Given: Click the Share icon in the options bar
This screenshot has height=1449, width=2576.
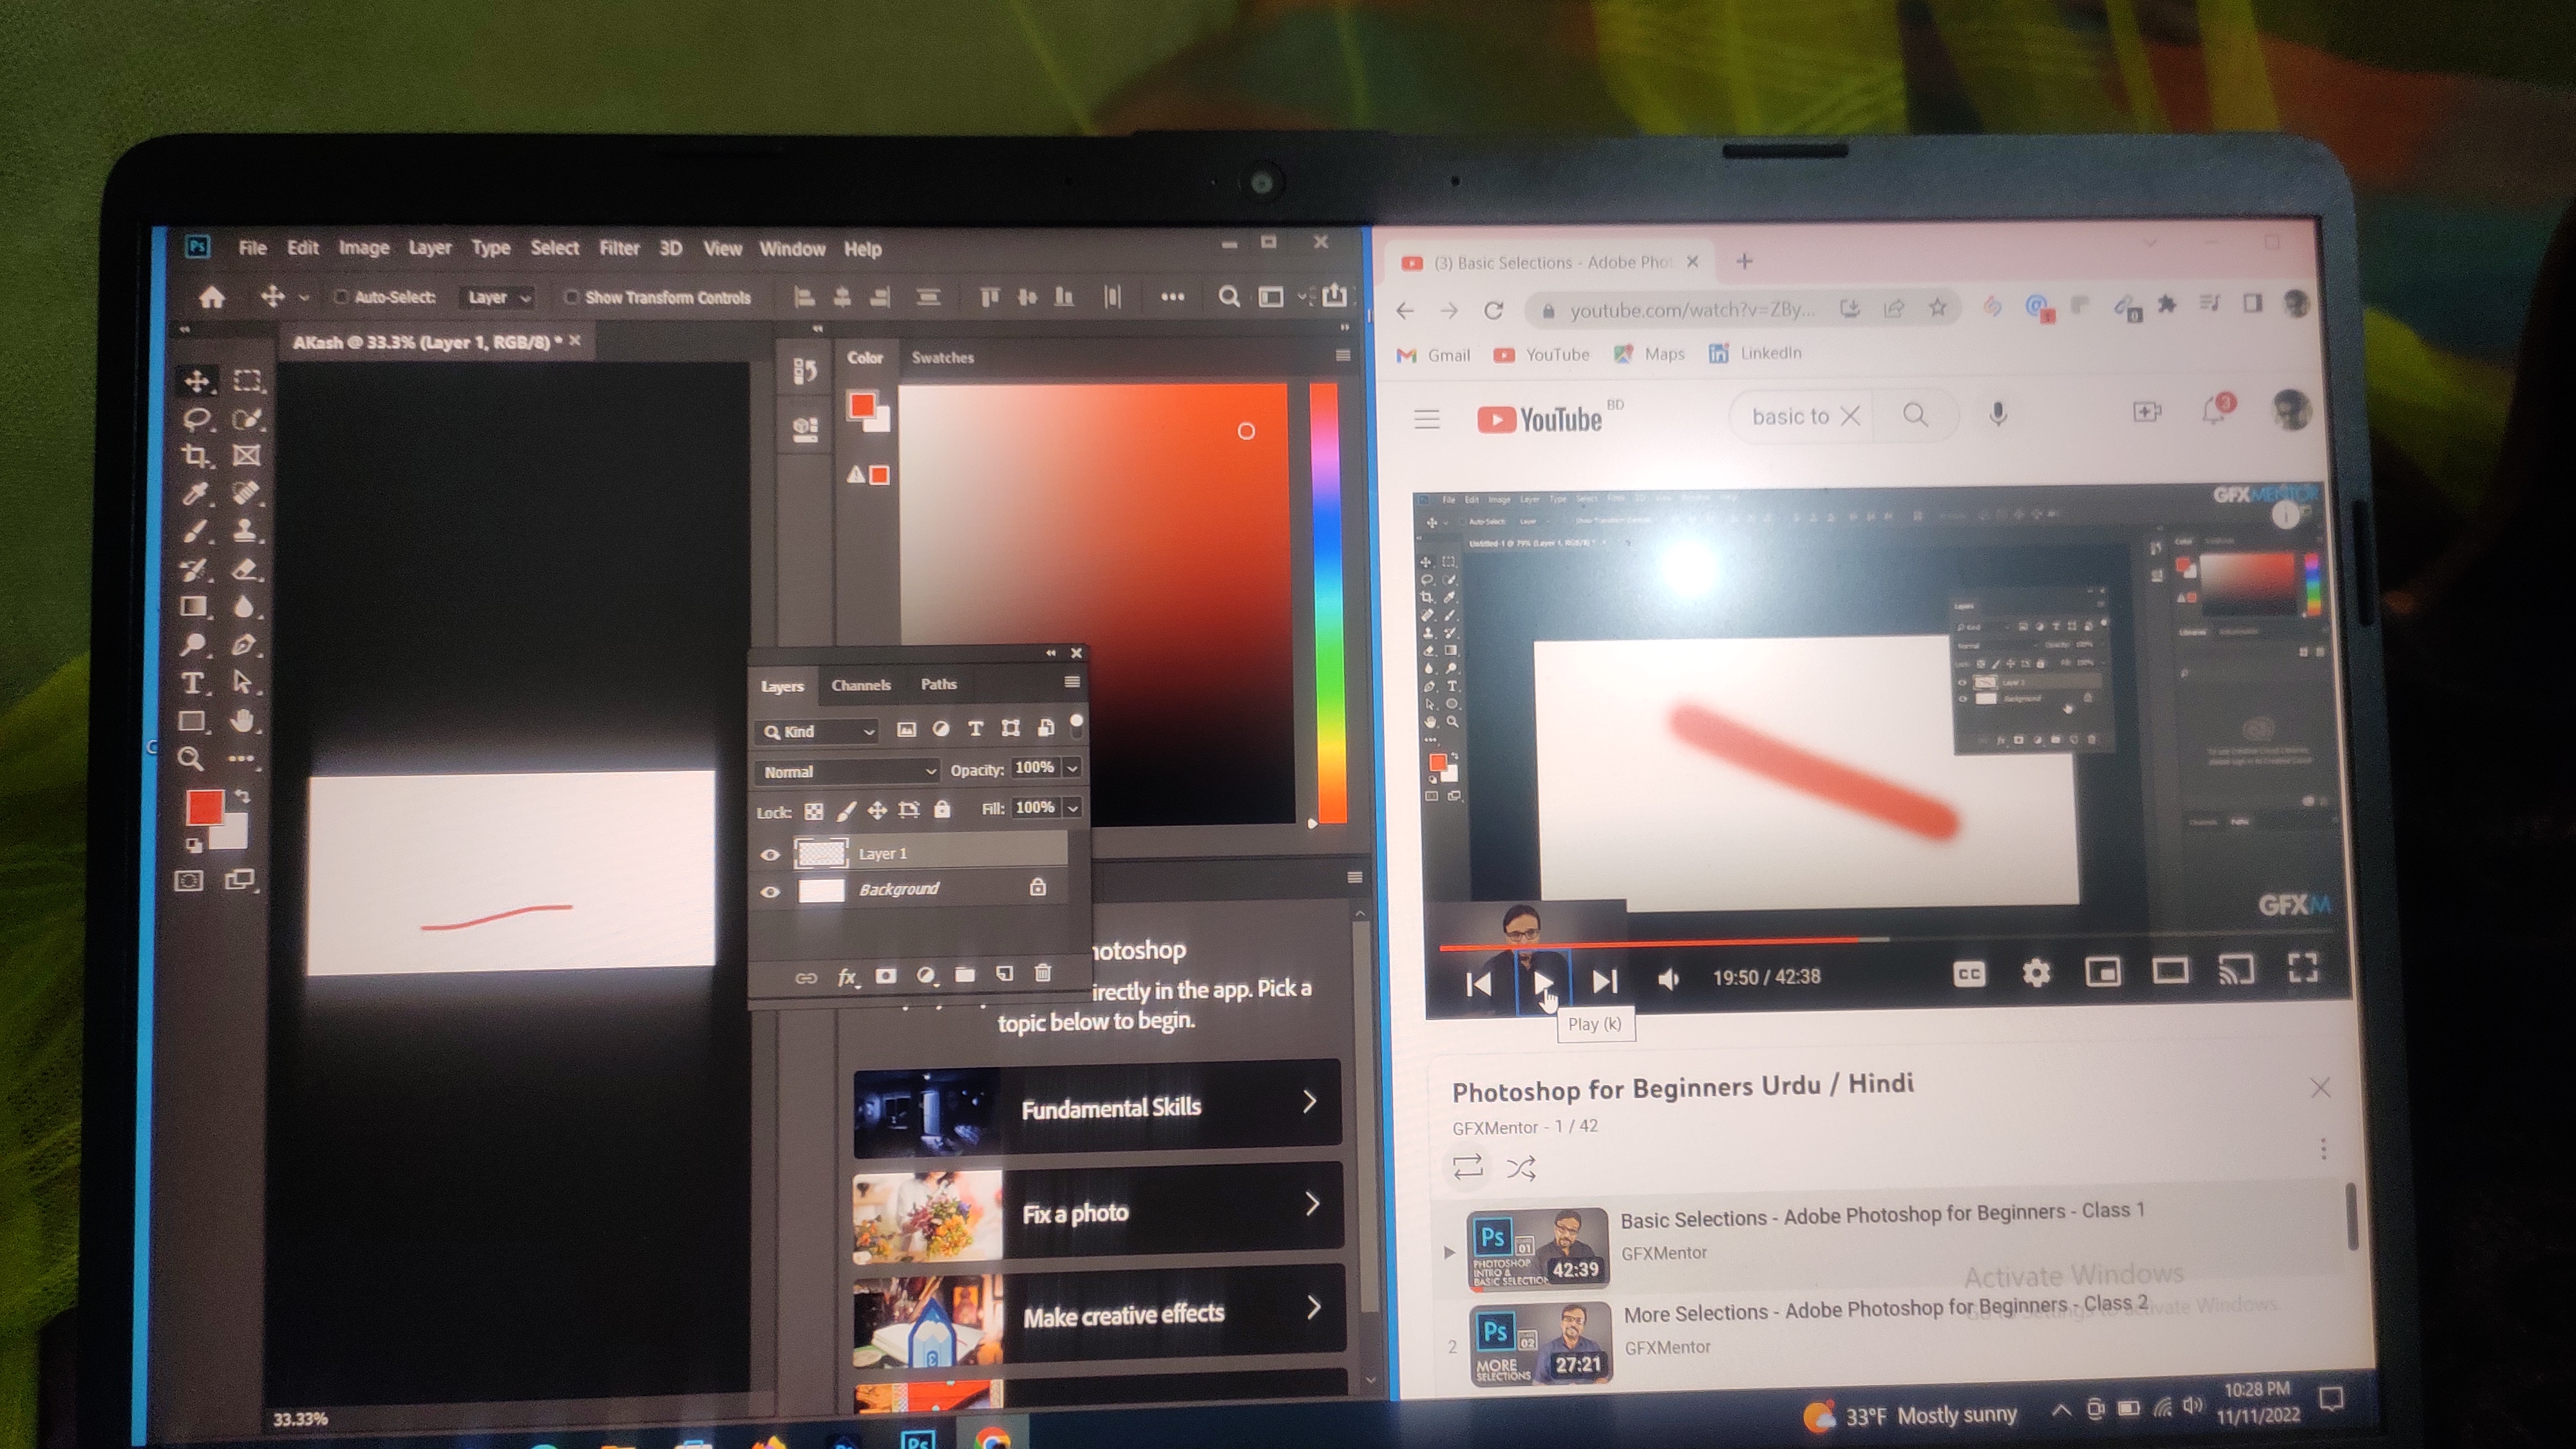Looking at the screenshot, I should coord(1335,295).
